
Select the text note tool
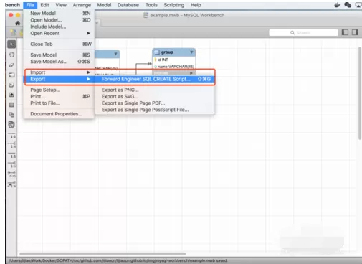11,85
